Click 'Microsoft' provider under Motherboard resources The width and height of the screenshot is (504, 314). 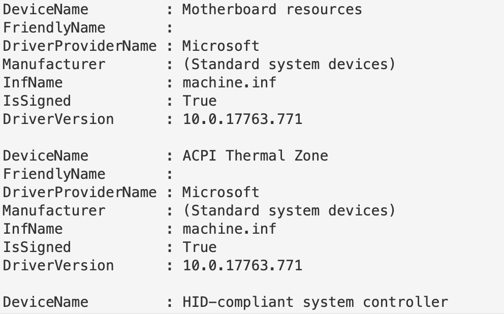point(220,46)
